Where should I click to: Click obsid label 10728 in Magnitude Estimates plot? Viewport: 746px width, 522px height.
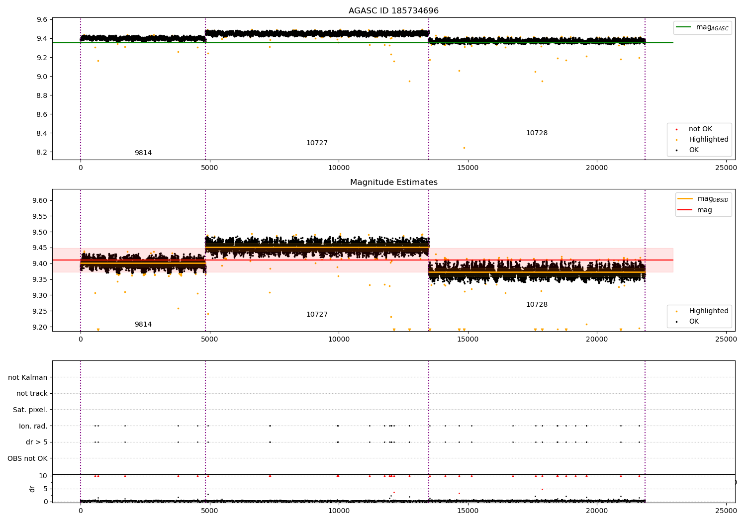click(x=537, y=305)
